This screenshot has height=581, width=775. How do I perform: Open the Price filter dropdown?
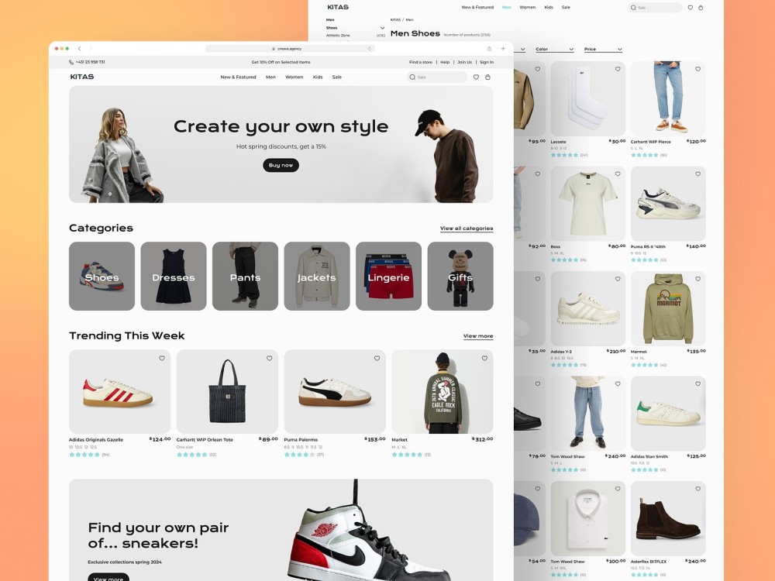click(603, 49)
